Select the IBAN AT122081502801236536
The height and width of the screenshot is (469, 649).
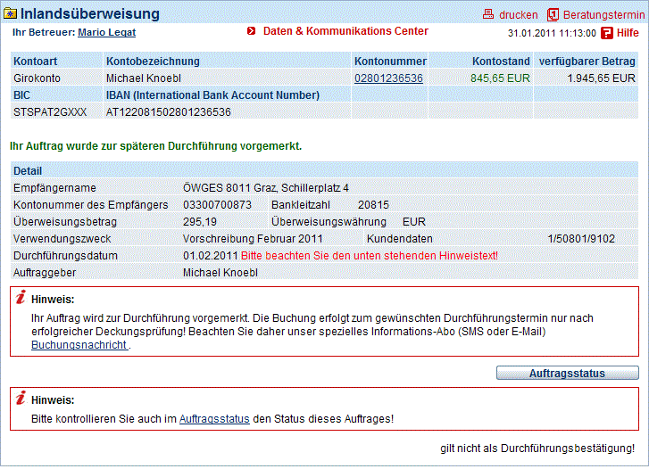tap(169, 112)
